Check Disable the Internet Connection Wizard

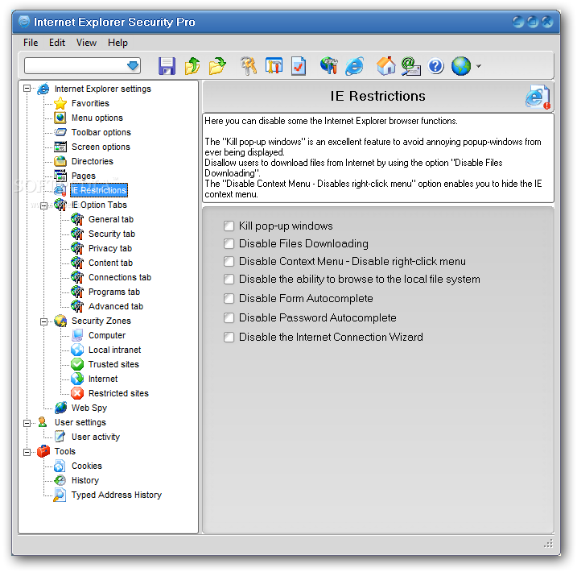pyautogui.click(x=229, y=337)
